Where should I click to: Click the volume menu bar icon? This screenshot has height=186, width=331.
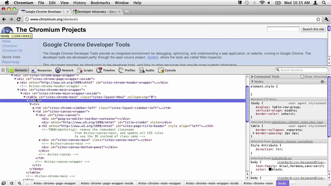[x=269, y=3]
